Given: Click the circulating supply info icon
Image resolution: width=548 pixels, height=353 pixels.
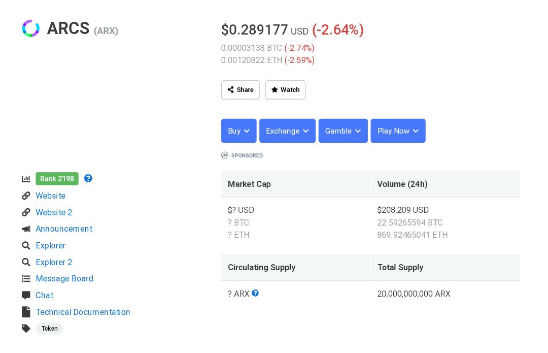Looking at the screenshot, I should point(255,293).
